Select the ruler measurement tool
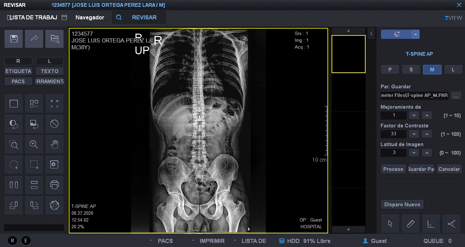 coord(411,224)
